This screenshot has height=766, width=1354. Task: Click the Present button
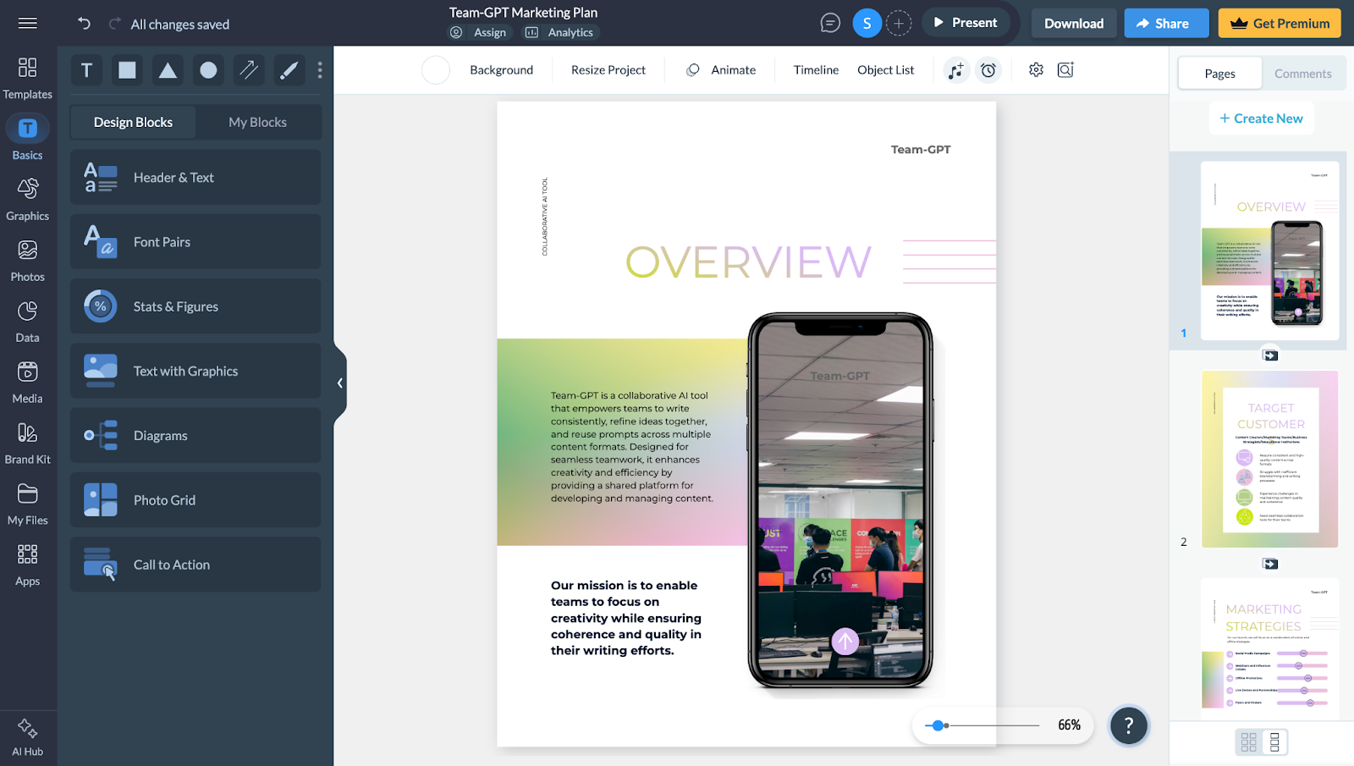click(x=966, y=23)
